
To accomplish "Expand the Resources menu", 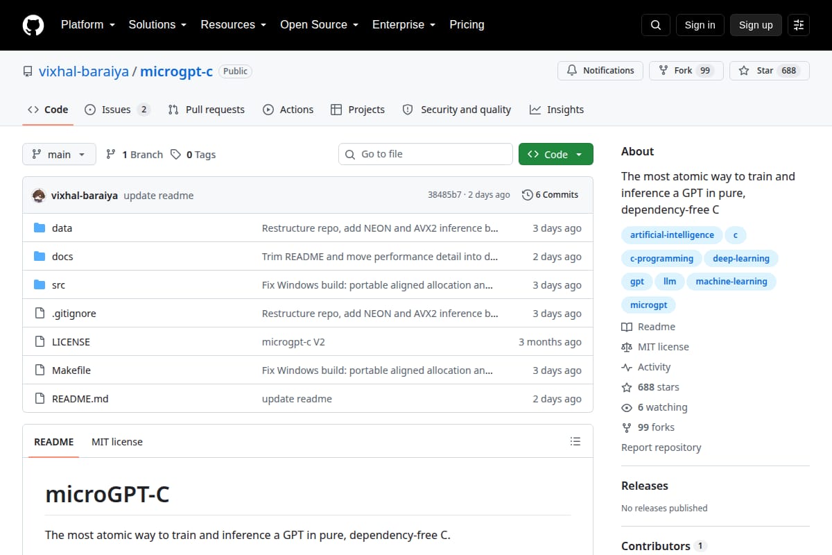I will click(x=234, y=25).
